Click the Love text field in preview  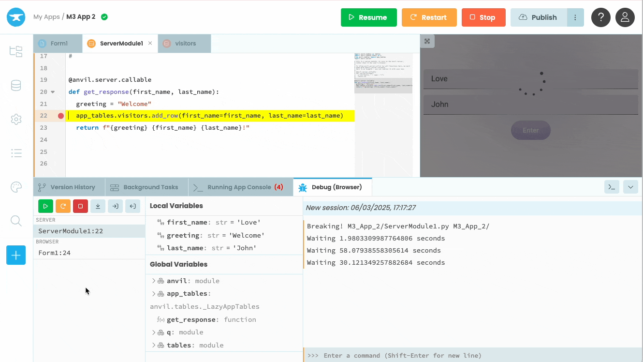[531, 79]
